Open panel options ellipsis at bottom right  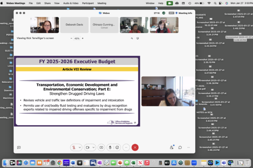[x=188, y=147]
